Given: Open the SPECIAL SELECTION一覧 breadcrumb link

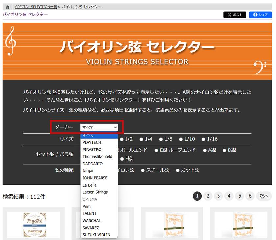Looking at the screenshot, I should pyautogui.click(x=36, y=7).
